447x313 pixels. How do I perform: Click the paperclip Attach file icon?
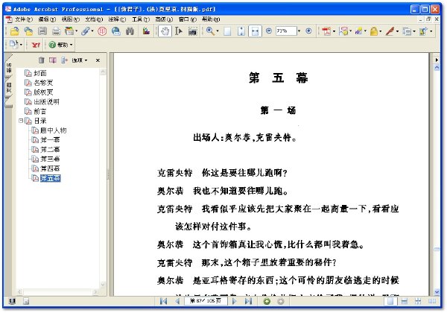(x=85, y=31)
